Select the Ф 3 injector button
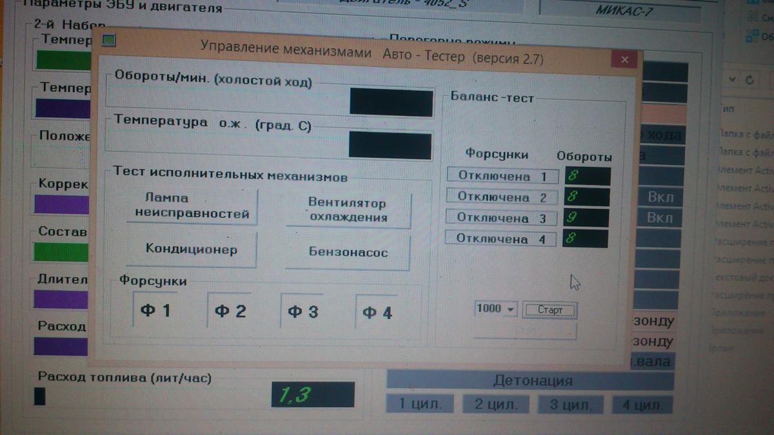This screenshot has height=435, width=774. 303,312
